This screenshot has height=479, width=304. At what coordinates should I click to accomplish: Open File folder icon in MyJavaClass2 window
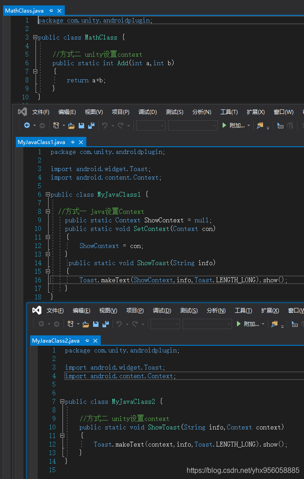click(86, 324)
